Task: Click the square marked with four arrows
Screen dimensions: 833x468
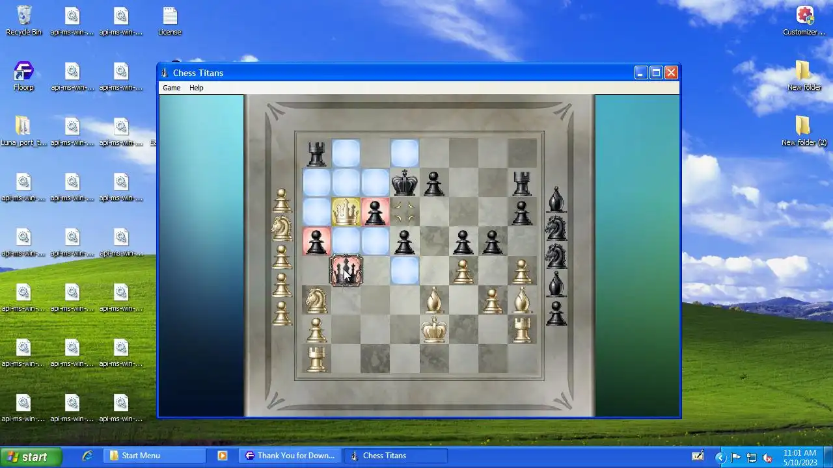Action: (404, 213)
